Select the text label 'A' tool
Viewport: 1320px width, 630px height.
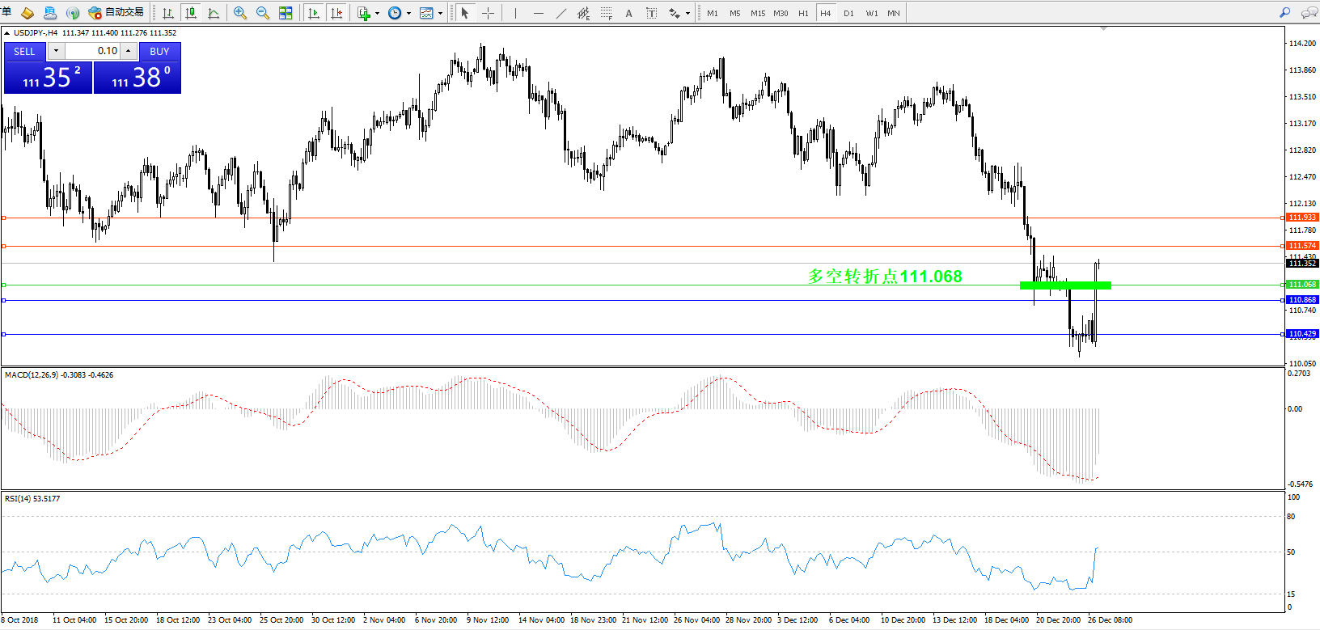coord(628,13)
